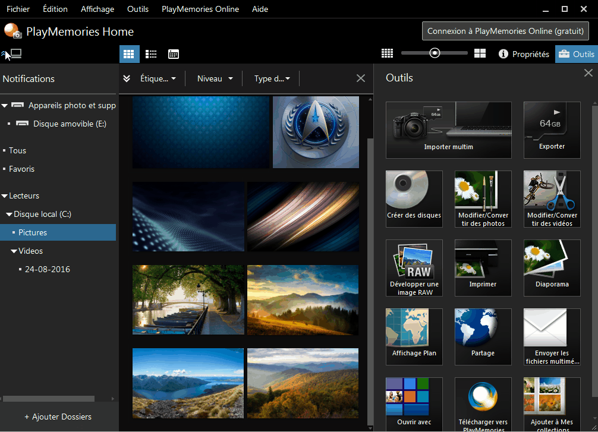Open the Niveau filter dropdown
Screen dimensions: 598x432
point(215,78)
